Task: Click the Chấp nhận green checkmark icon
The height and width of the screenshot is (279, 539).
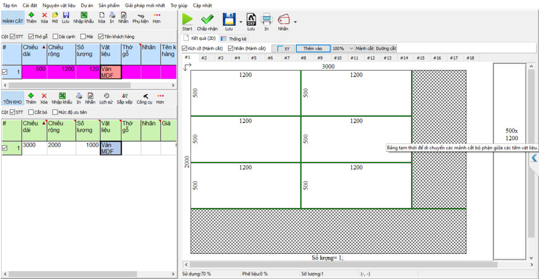Action: [207, 19]
